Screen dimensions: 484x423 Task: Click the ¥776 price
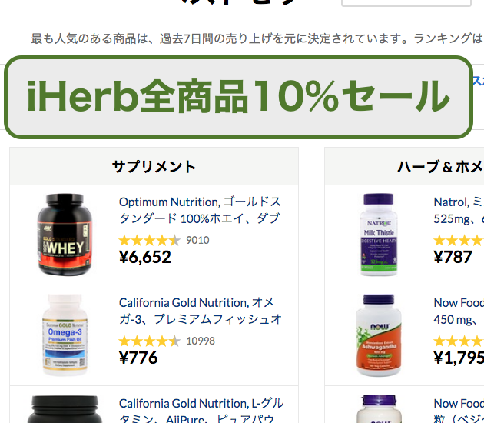click(138, 358)
